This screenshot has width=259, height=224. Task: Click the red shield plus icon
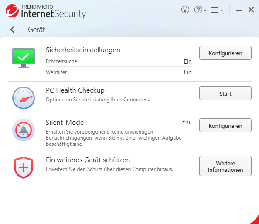point(24,167)
